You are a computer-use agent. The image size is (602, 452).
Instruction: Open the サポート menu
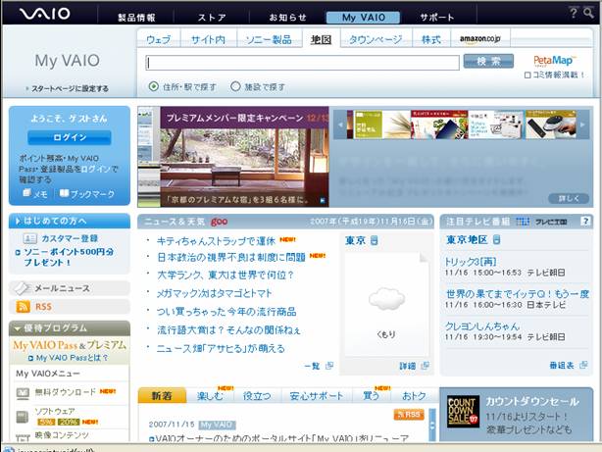coord(437,18)
